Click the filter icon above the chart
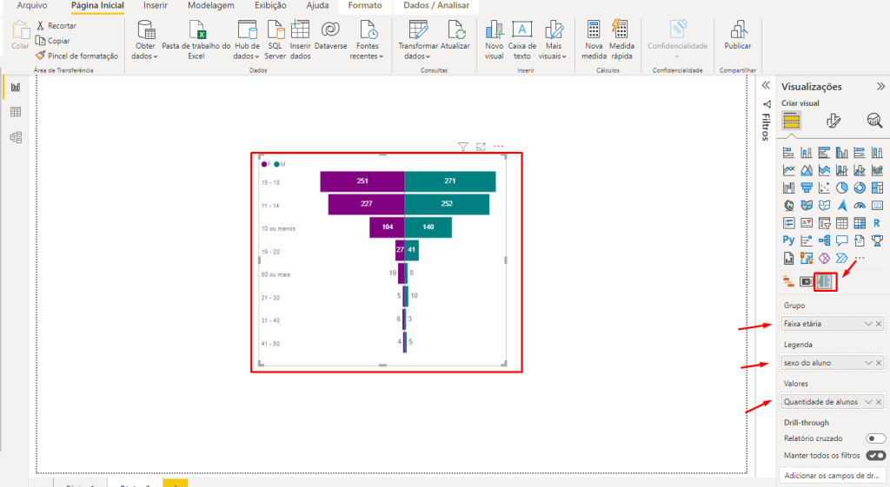This screenshot has width=890, height=487. (463, 147)
